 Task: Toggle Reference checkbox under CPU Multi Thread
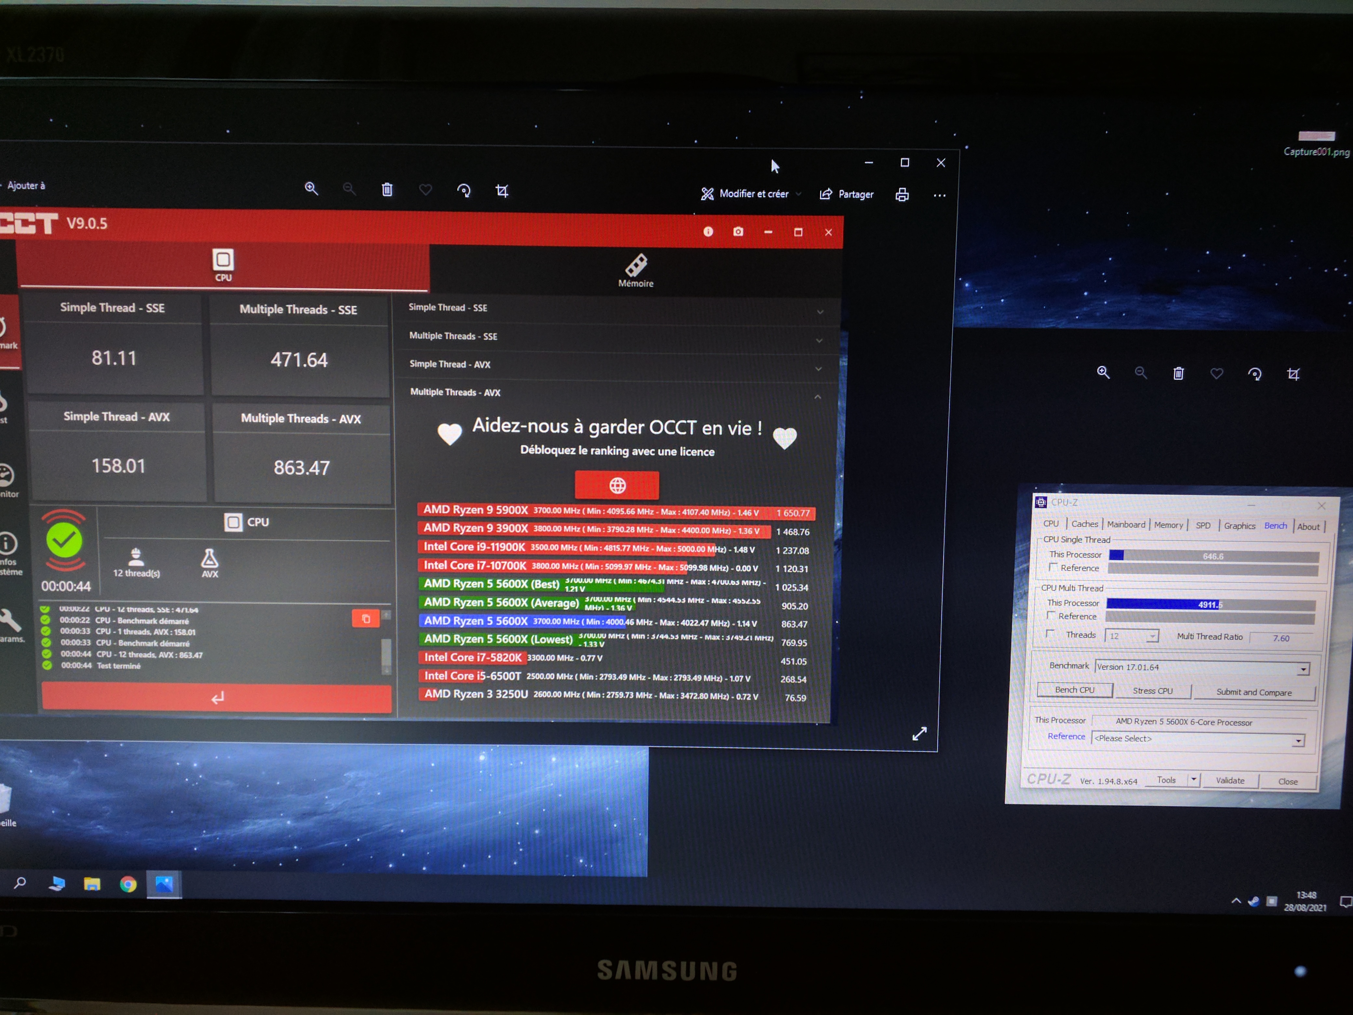point(1052,616)
